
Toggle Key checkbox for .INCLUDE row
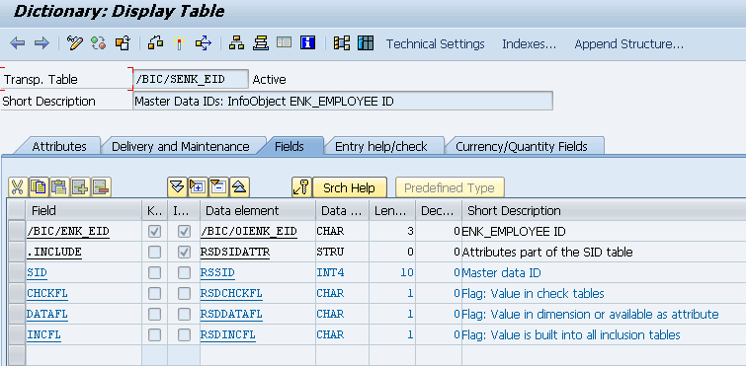pyautogui.click(x=154, y=253)
